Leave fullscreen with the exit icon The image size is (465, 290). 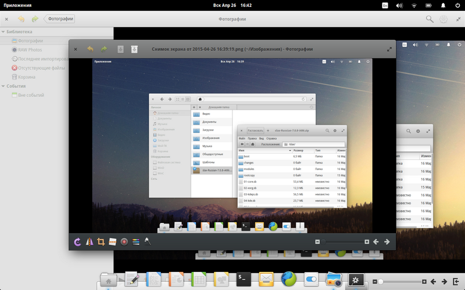click(456, 281)
